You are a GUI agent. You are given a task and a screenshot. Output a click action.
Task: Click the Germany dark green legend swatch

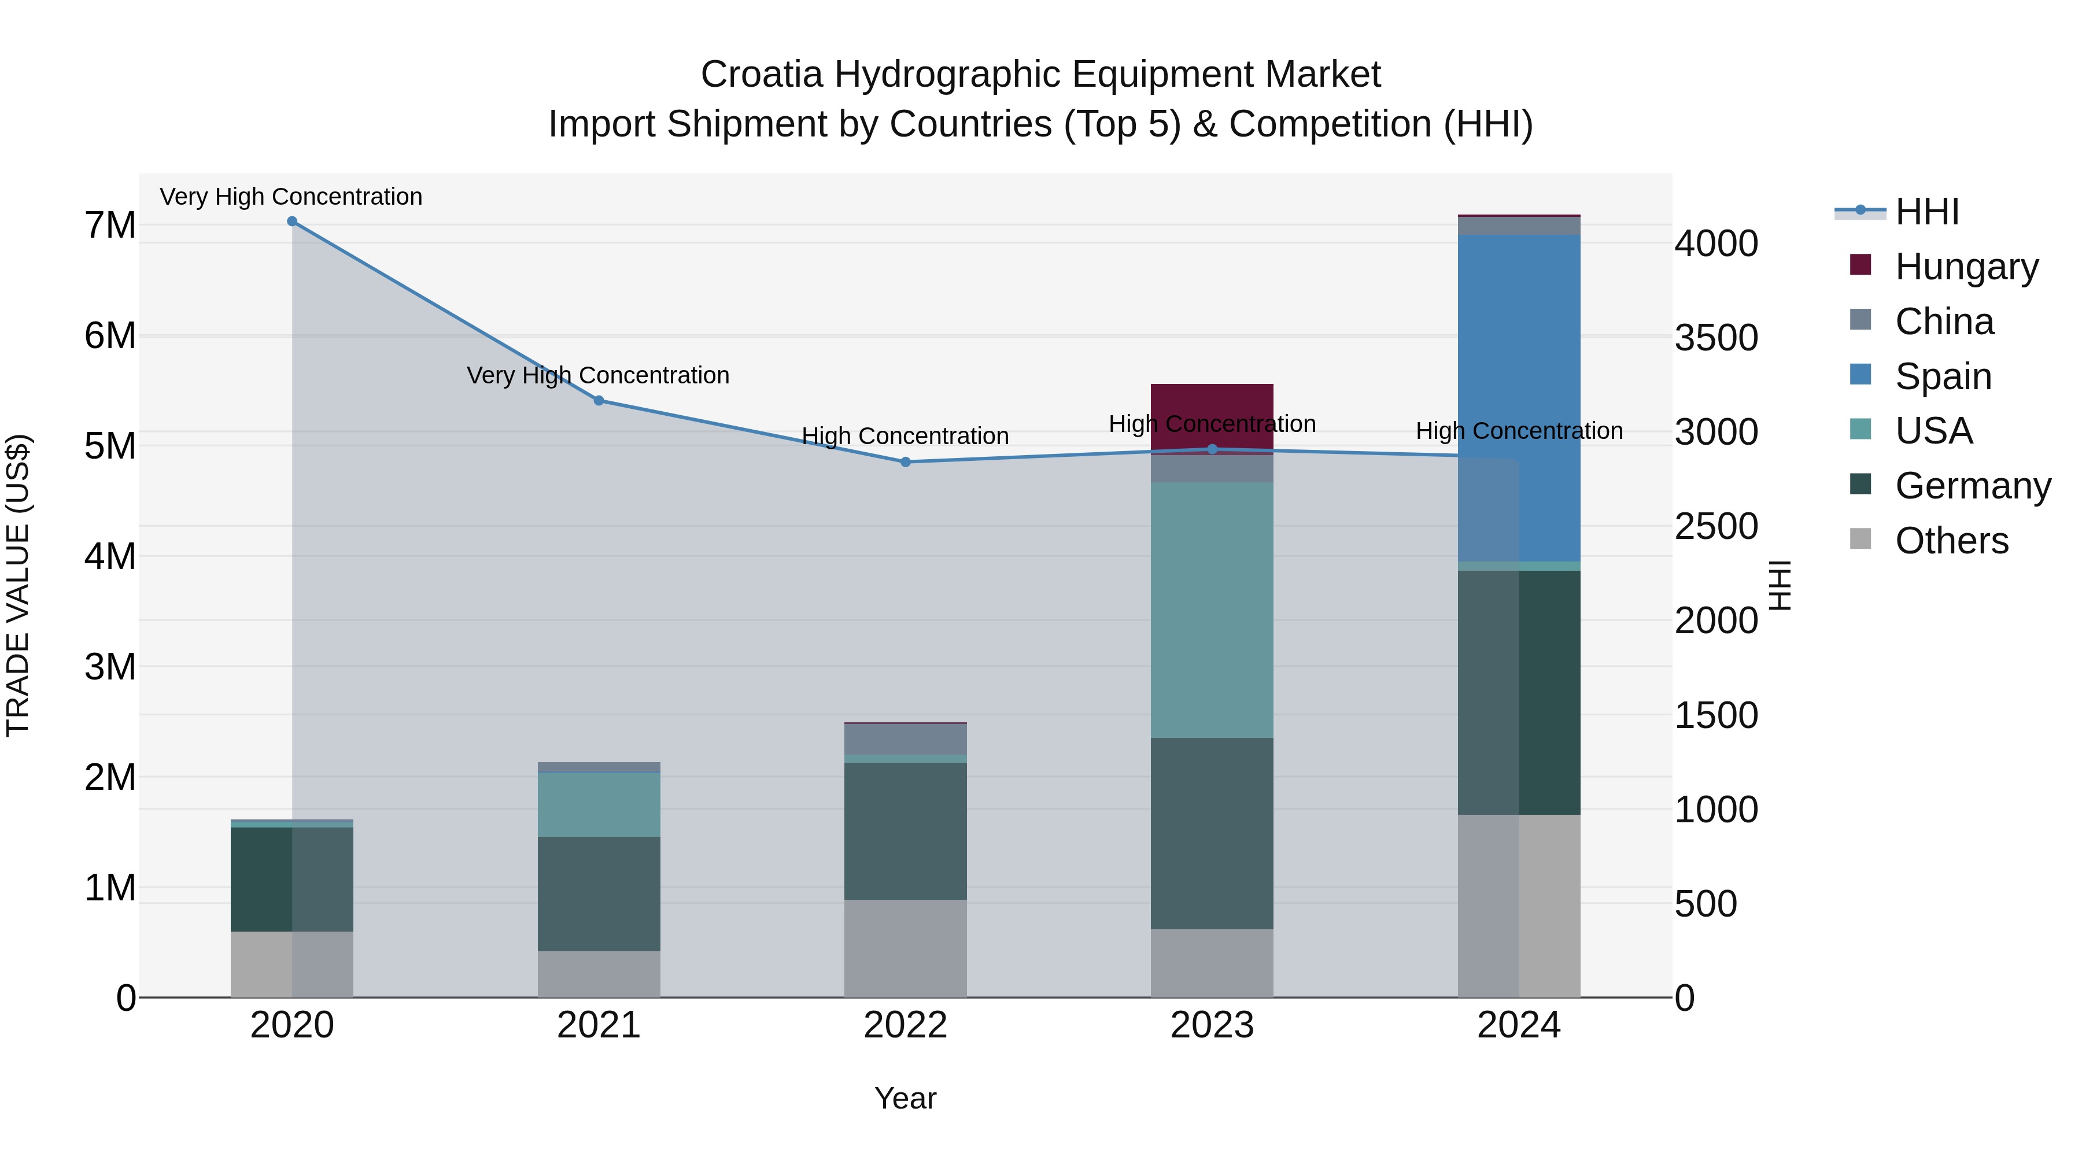pos(1860,484)
